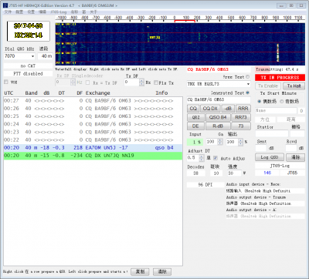Click the CQ DX message button
309x279 pixels.
coord(210,109)
